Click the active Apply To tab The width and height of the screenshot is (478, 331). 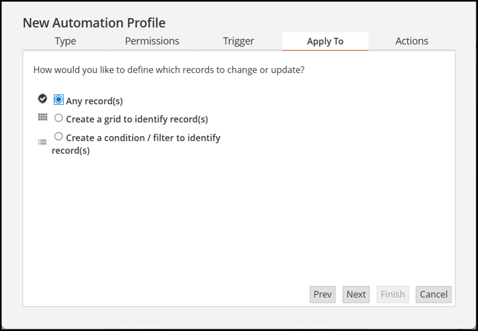325,42
